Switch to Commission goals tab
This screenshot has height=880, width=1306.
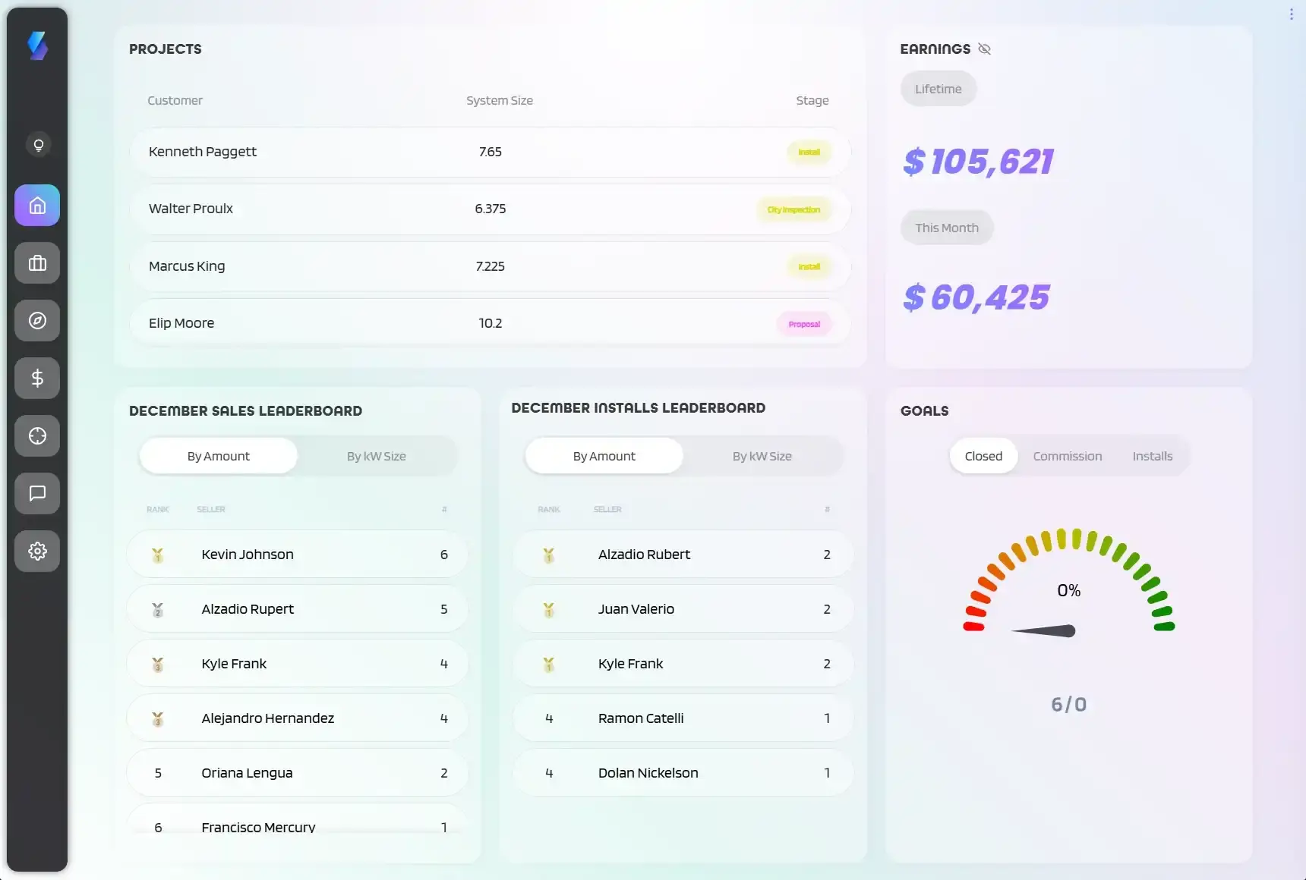(x=1068, y=456)
